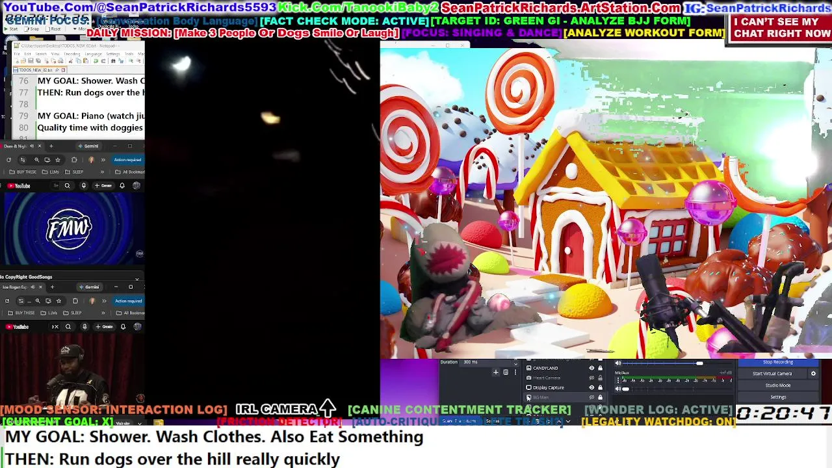
Task: Open Notepad++ File menu
Action: tap(17, 54)
